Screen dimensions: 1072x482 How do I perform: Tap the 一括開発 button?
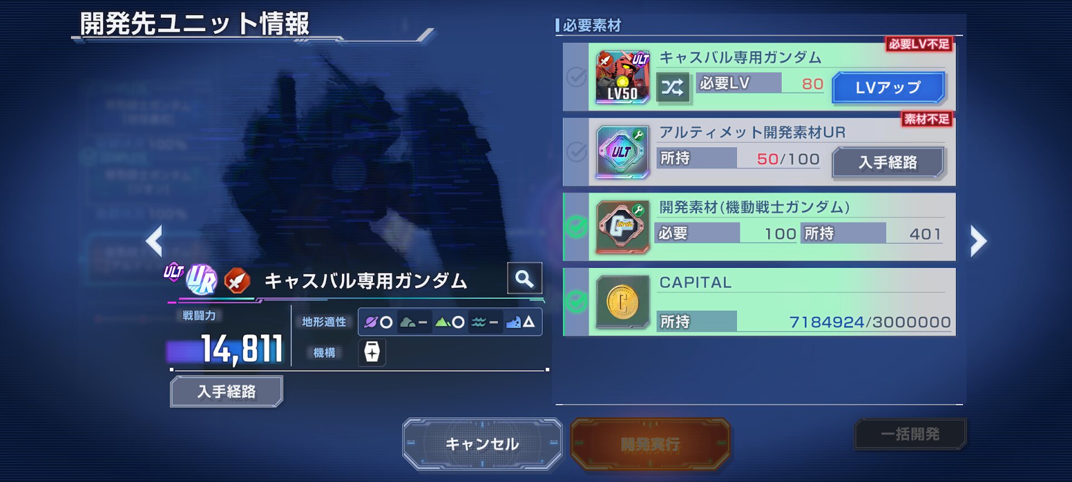910,434
